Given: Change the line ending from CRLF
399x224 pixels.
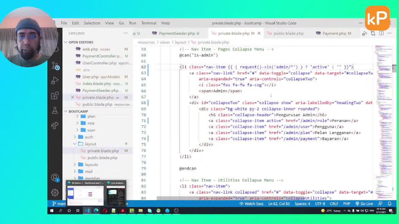Looking at the screenshot, I should pos(334,203).
